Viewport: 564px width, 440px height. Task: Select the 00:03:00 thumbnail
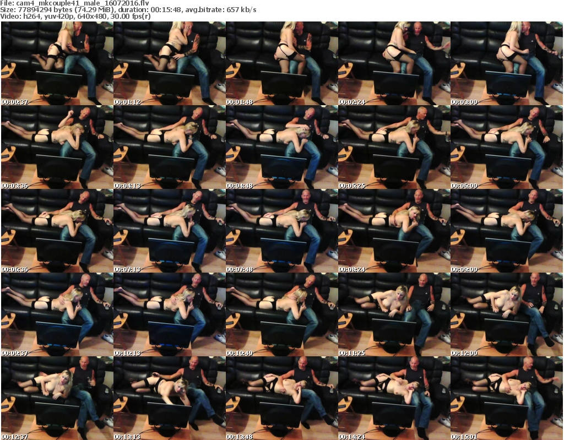(x=507, y=63)
